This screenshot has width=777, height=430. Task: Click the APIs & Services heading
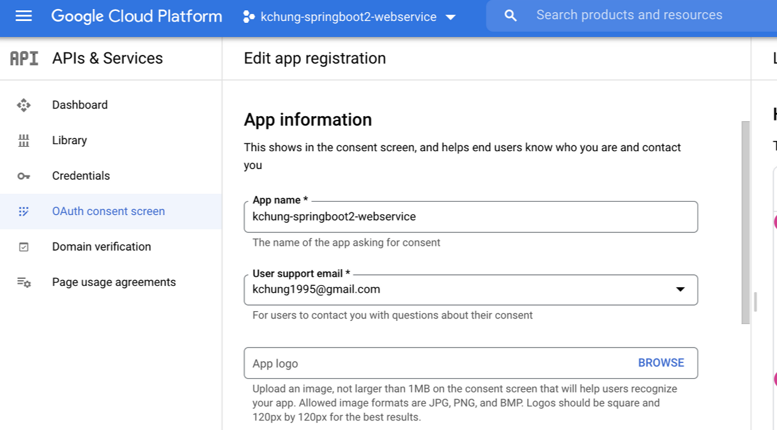pyautogui.click(x=107, y=59)
